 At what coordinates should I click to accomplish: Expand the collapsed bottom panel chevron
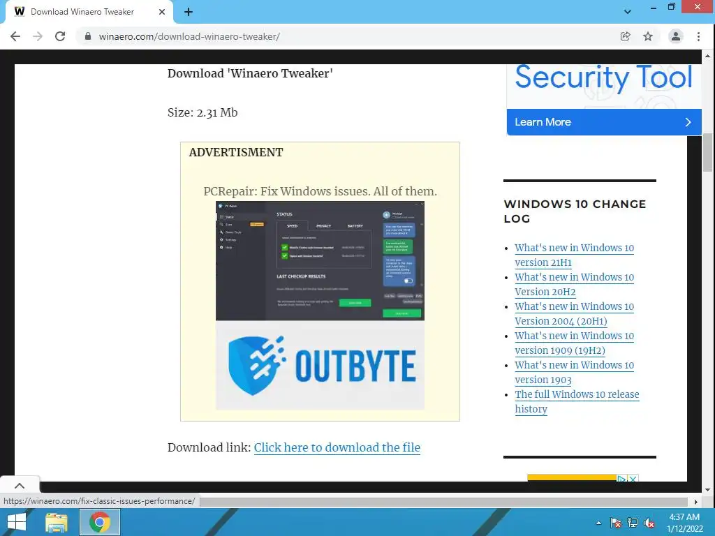[20, 486]
